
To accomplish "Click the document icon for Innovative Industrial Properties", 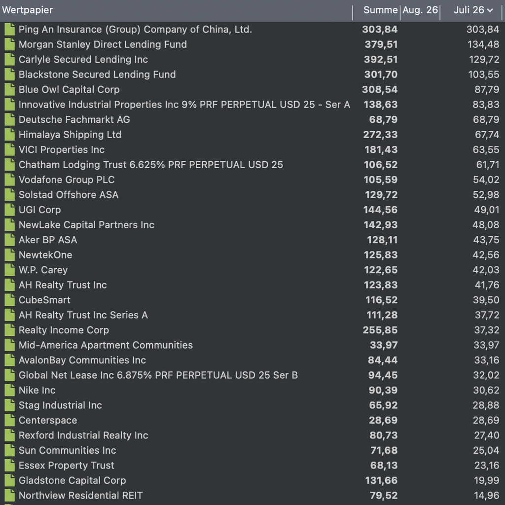I will click(10, 105).
